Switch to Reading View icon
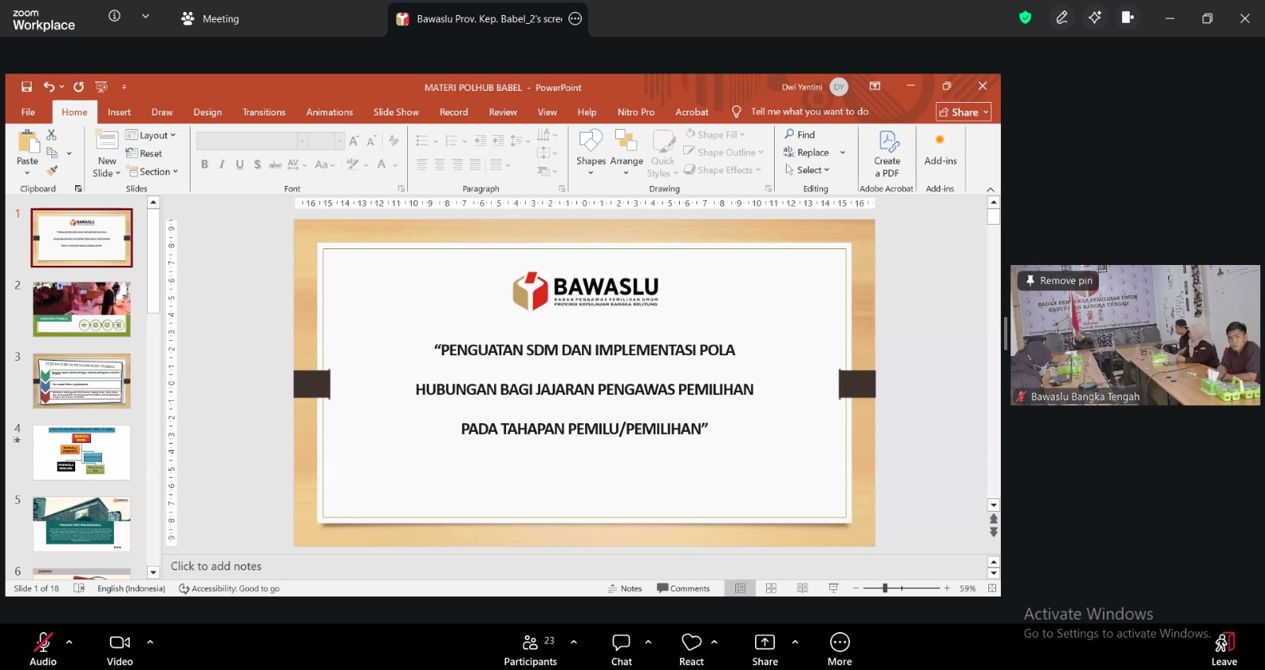Image resolution: width=1265 pixels, height=670 pixels. coord(802,589)
